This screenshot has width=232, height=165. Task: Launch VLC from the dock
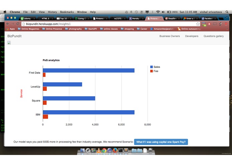(x=99, y=150)
